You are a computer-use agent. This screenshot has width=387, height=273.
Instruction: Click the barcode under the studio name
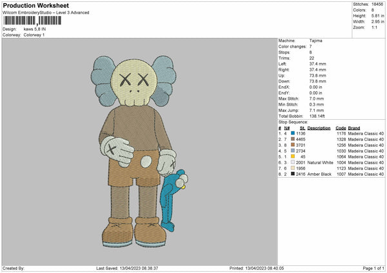pos(32,21)
